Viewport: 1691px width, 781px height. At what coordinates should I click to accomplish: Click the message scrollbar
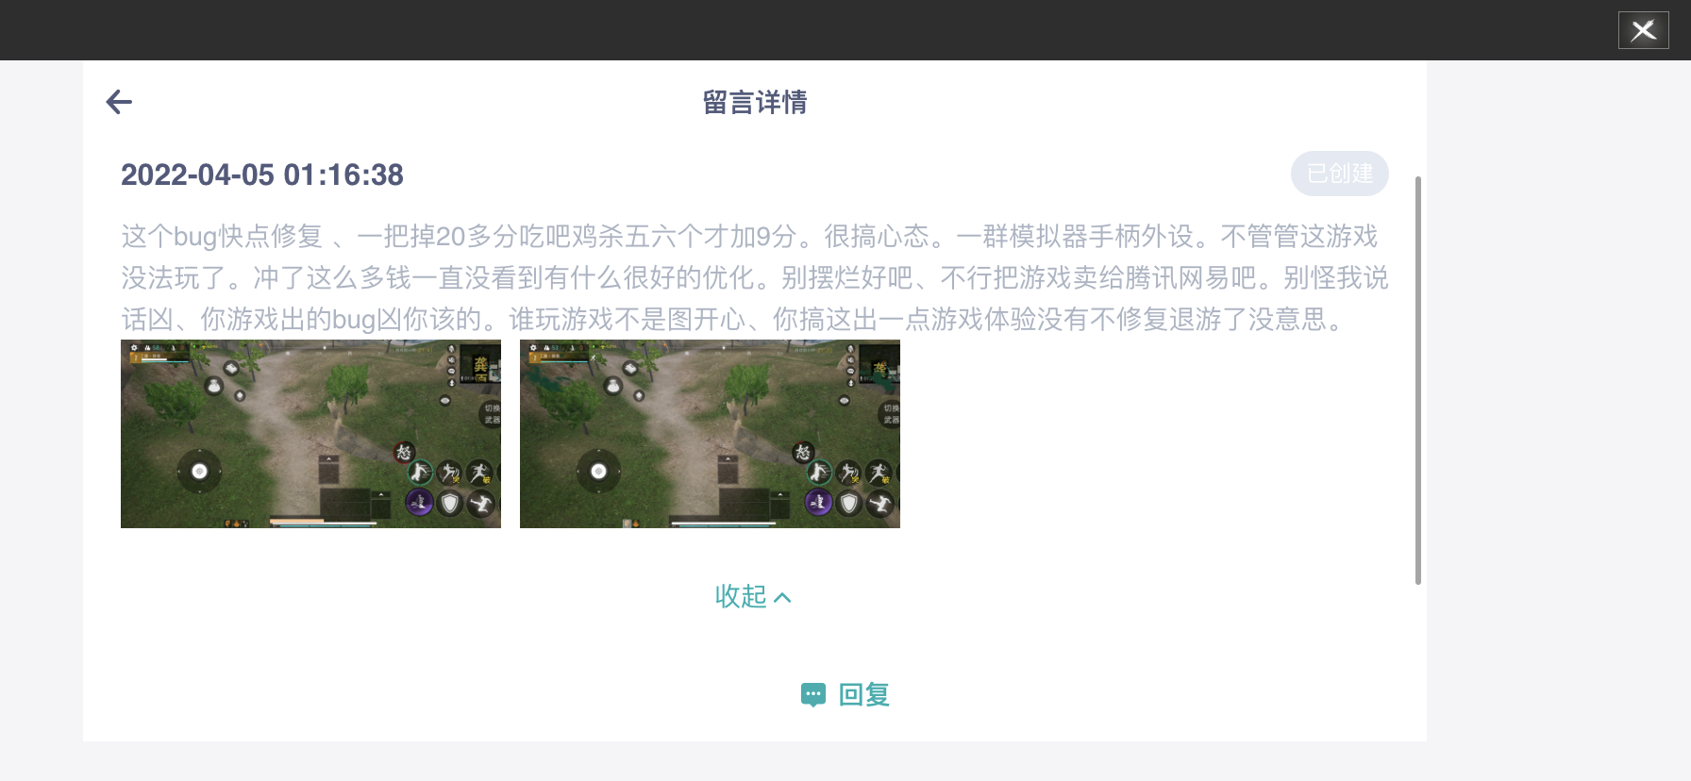pos(1417,379)
